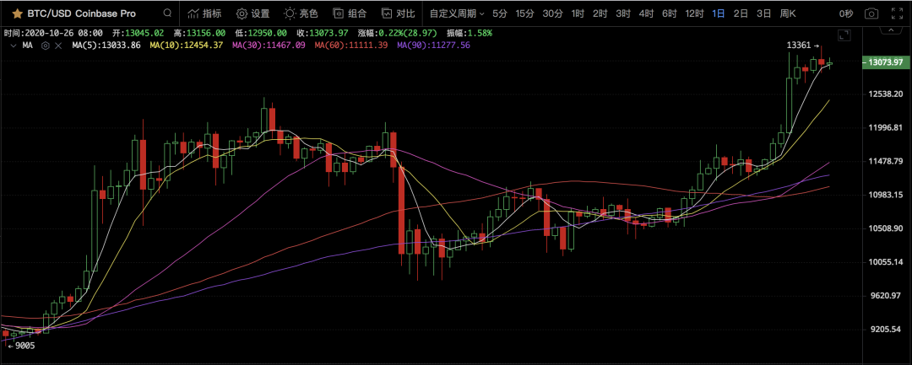Open the 指标 indicators menu
912x365 pixels.
pos(204,13)
